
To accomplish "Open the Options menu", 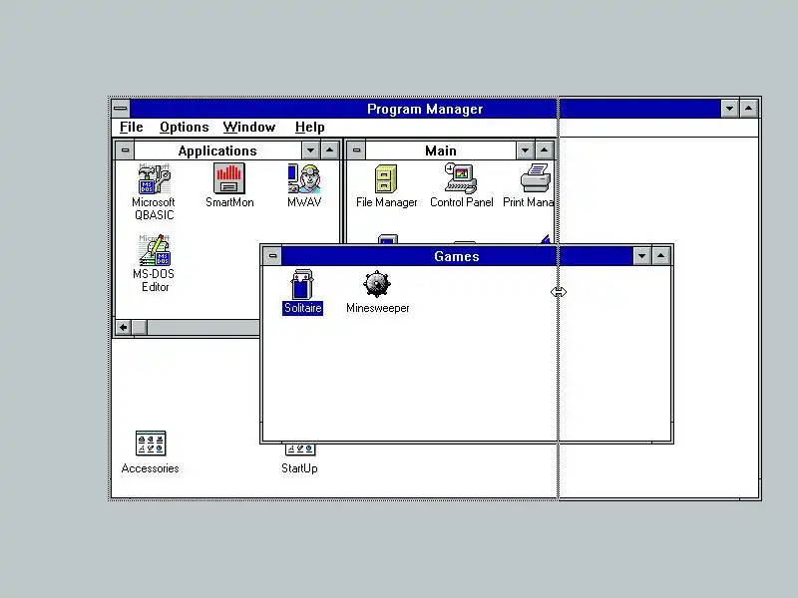I will pyautogui.click(x=185, y=128).
